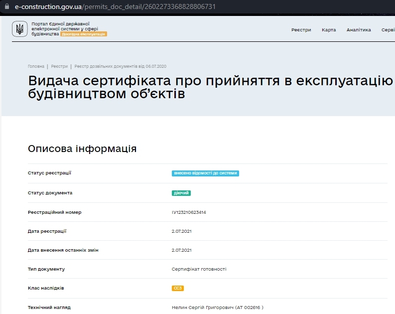Go to Головна breadcrumb link
This screenshot has height=314, width=395.
point(36,66)
